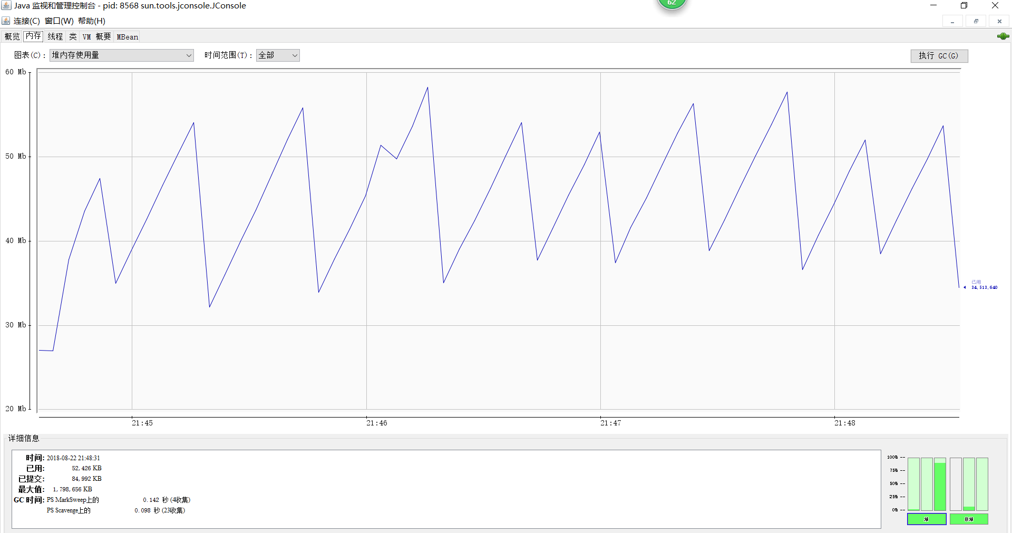Select the third heap memory pool bar
1012x533 pixels.
940,484
